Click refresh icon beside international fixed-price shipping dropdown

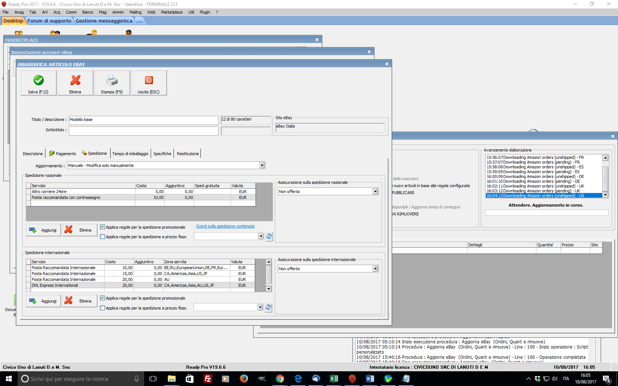tap(269, 307)
